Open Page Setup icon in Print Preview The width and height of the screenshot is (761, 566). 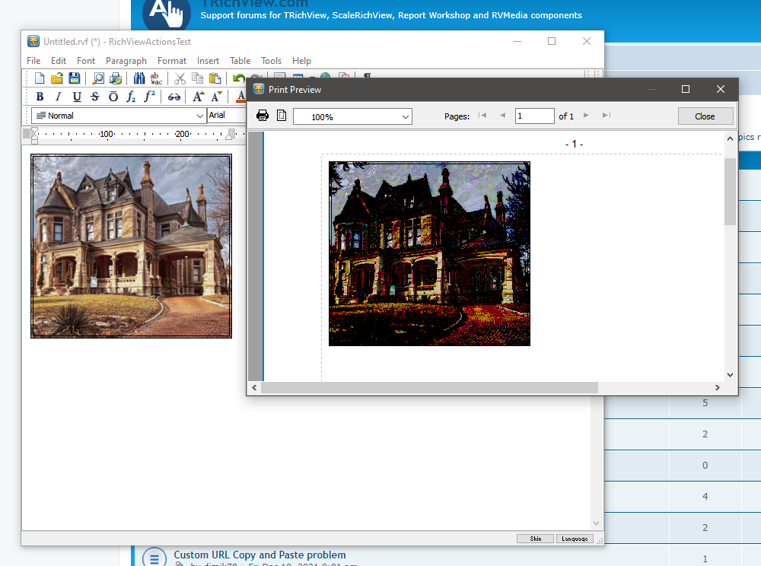[x=281, y=116]
